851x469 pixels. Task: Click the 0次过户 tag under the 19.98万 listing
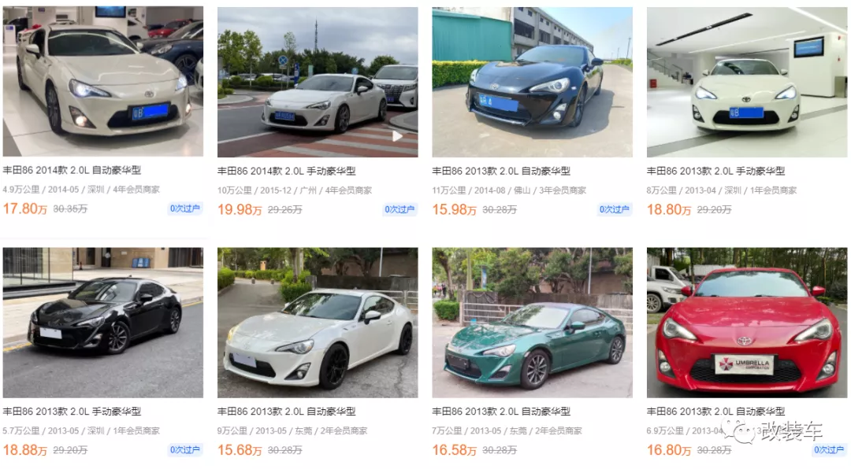point(399,209)
